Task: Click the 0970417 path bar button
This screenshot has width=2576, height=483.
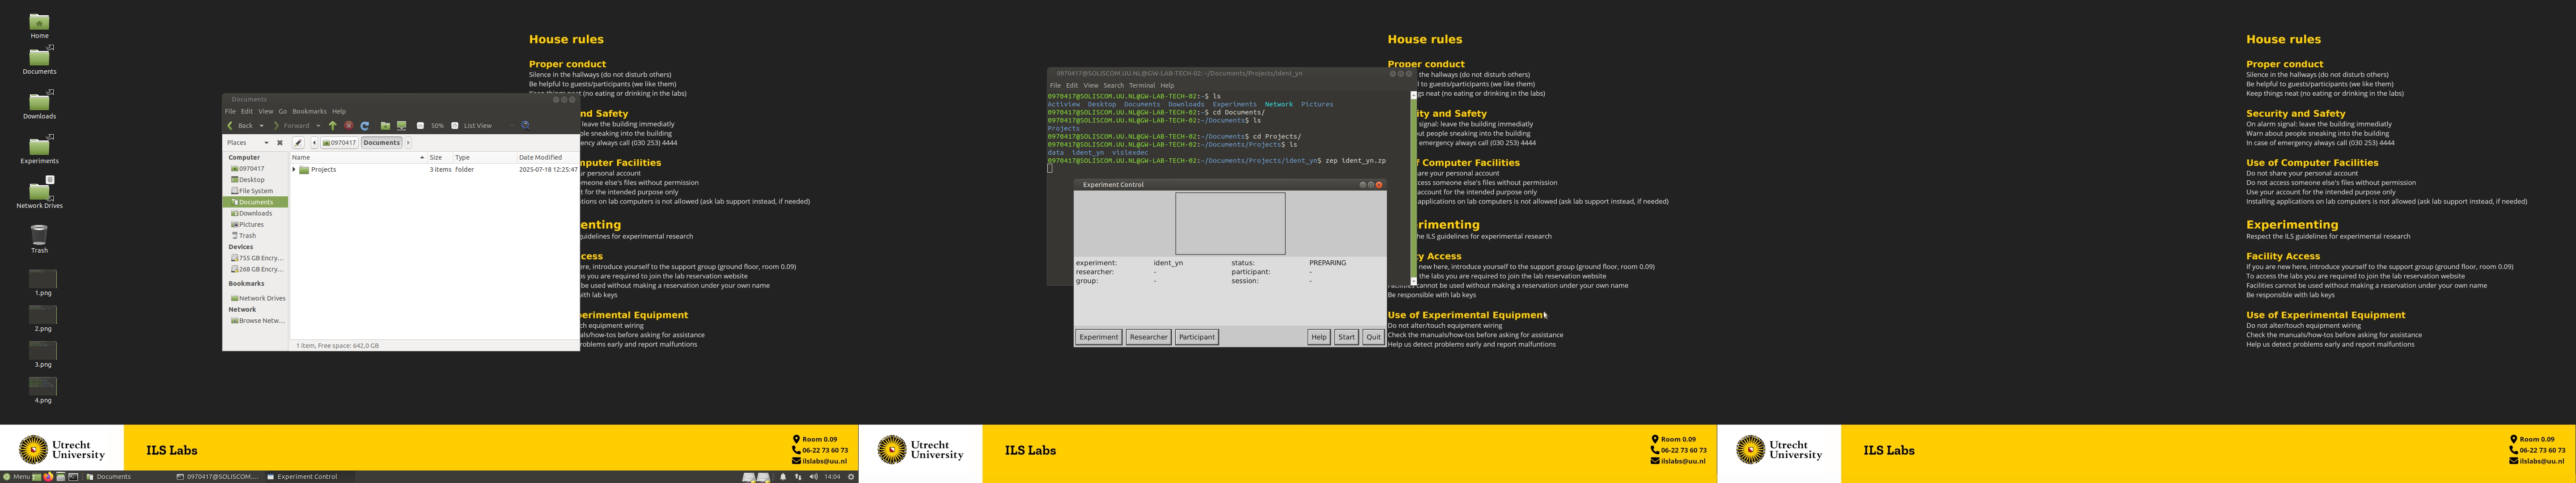Action: click(339, 143)
